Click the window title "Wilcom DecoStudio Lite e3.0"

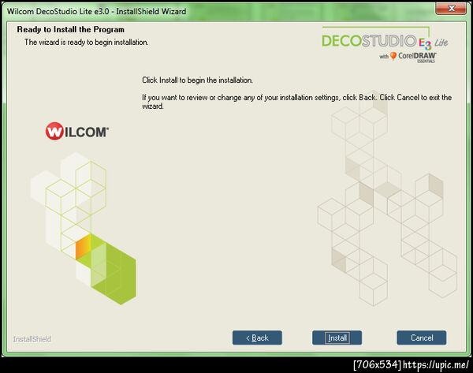click(x=58, y=12)
